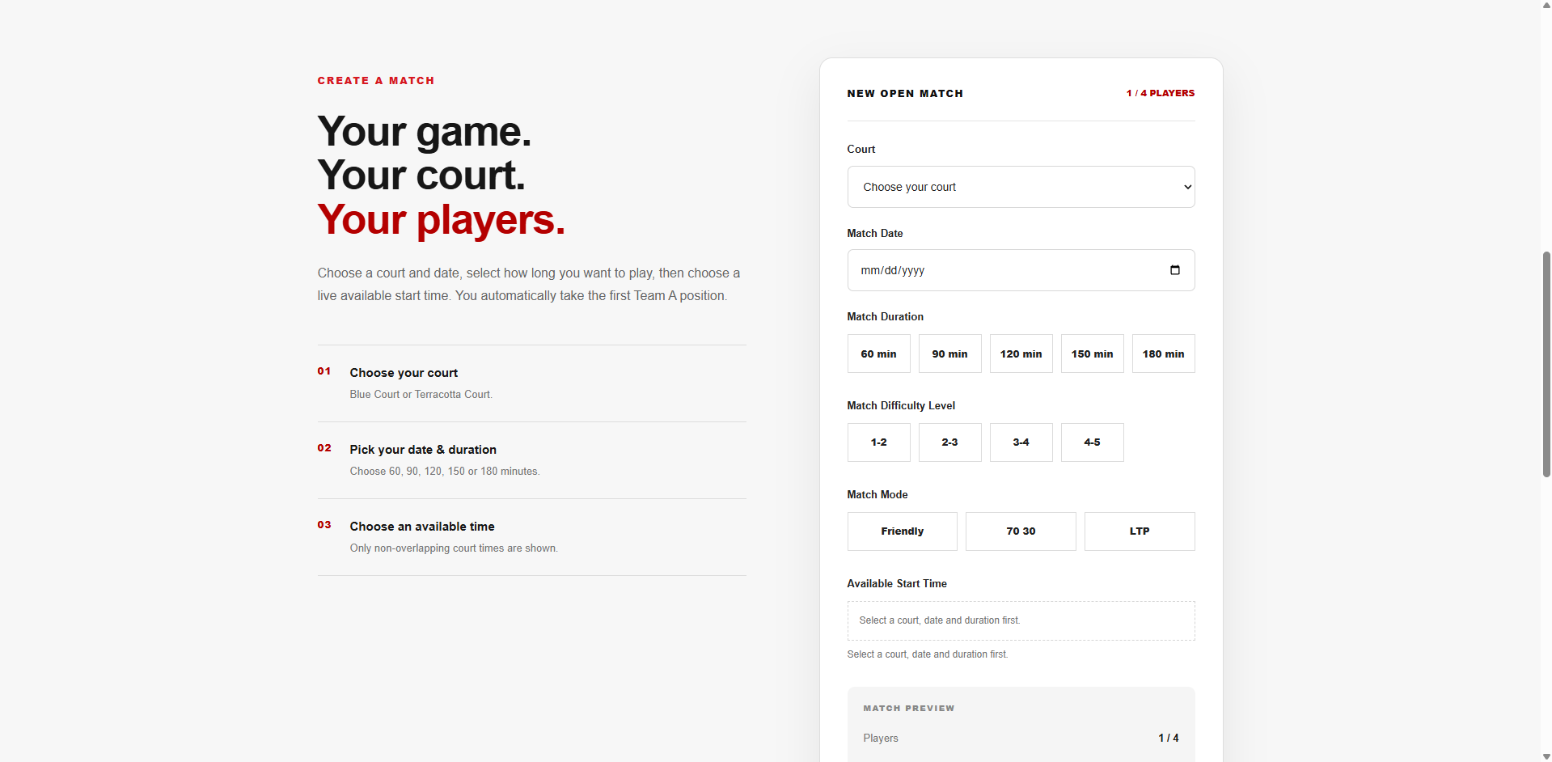Screen dimensions: 1552x762
Task: Click the 'CREATE A MATCH' red label
Action: tap(376, 81)
